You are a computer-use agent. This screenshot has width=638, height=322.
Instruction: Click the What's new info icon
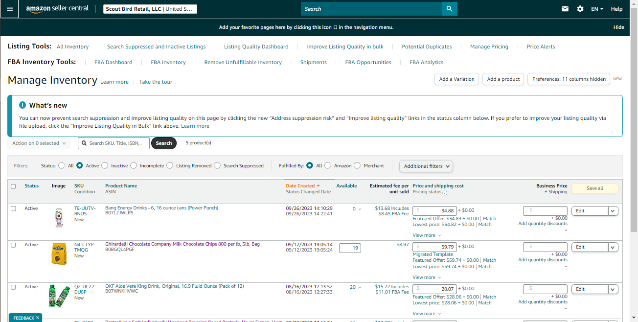(23, 105)
